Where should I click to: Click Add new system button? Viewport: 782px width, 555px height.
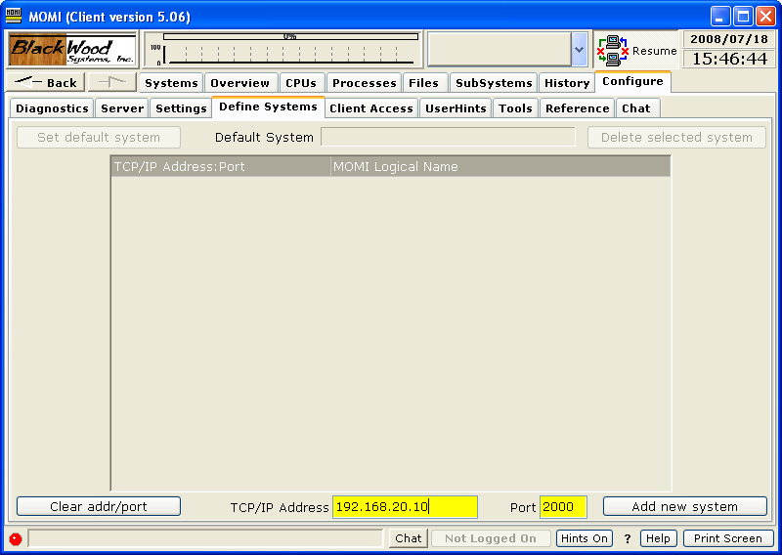click(x=685, y=506)
